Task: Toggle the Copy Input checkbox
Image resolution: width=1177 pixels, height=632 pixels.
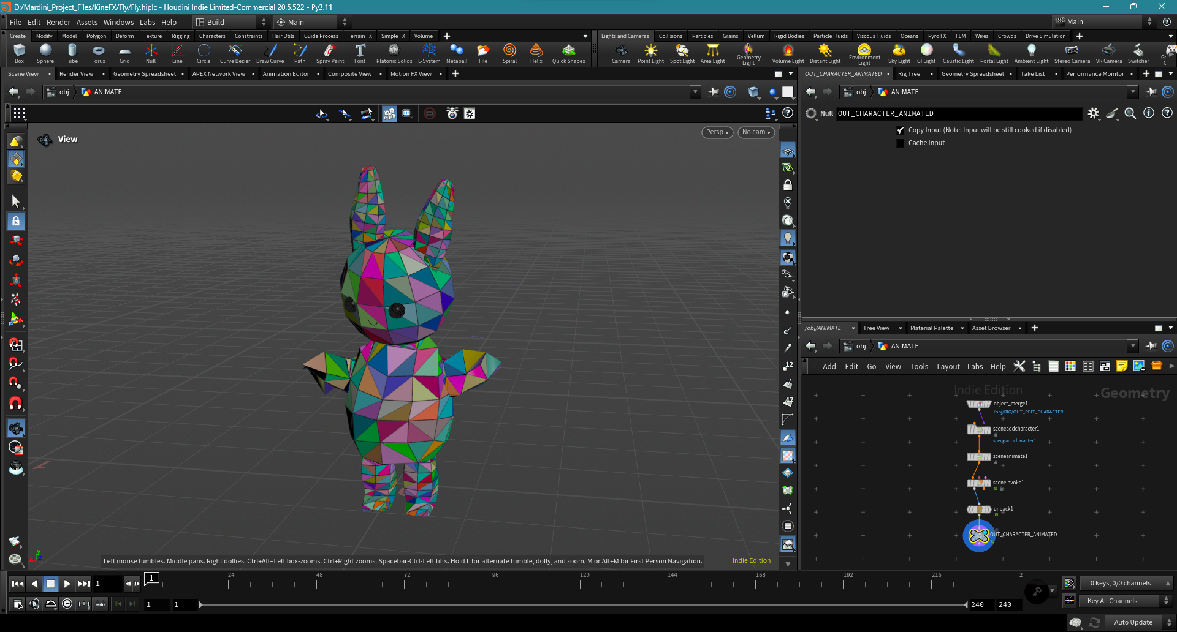Action: click(900, 130)
